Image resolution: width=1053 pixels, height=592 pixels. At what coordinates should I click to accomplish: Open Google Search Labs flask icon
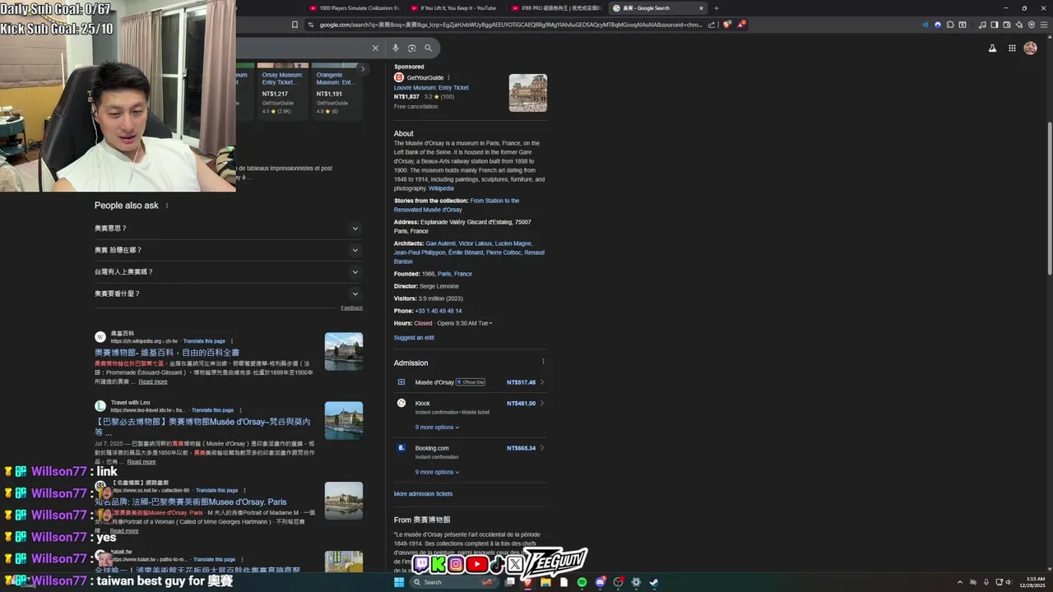[x=992, y=49]
